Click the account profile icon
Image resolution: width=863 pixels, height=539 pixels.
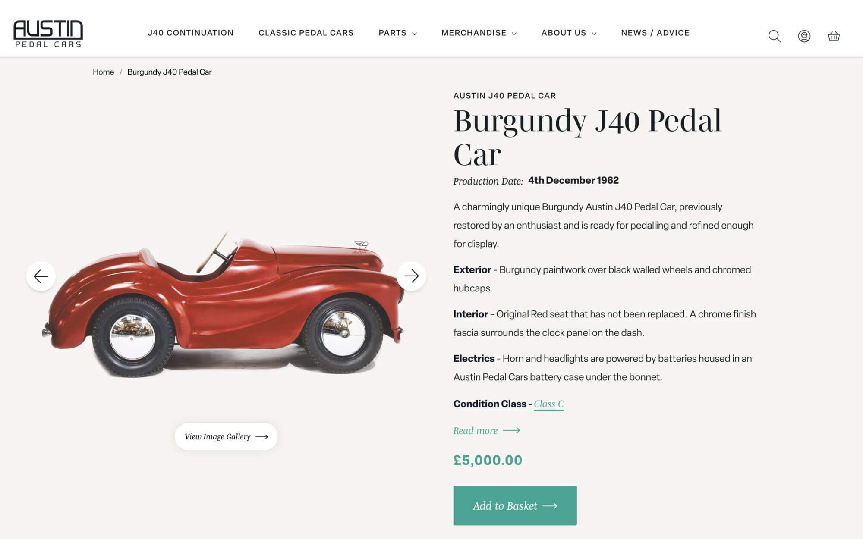(x=804, y=36)
